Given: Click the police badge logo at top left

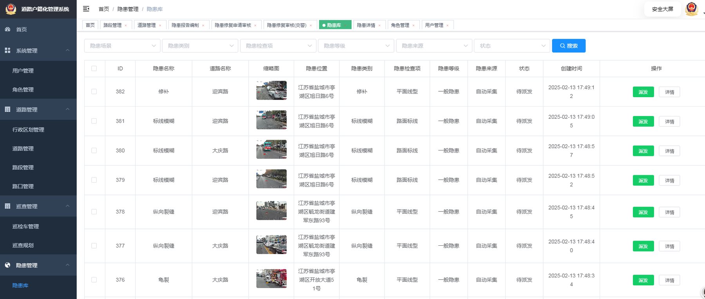Looking at the screenshot, I should (11, 9).
